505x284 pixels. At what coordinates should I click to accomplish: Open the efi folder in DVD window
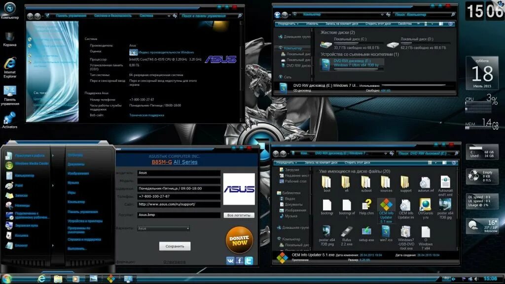click(346, 184)
